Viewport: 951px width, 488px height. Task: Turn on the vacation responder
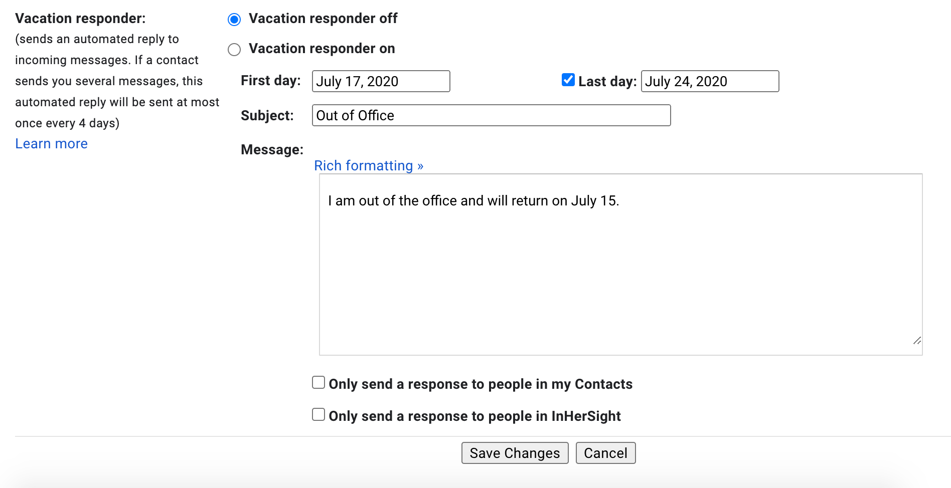234,49
